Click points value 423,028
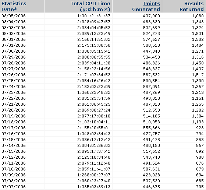206x190 pixels. point(152,175)
